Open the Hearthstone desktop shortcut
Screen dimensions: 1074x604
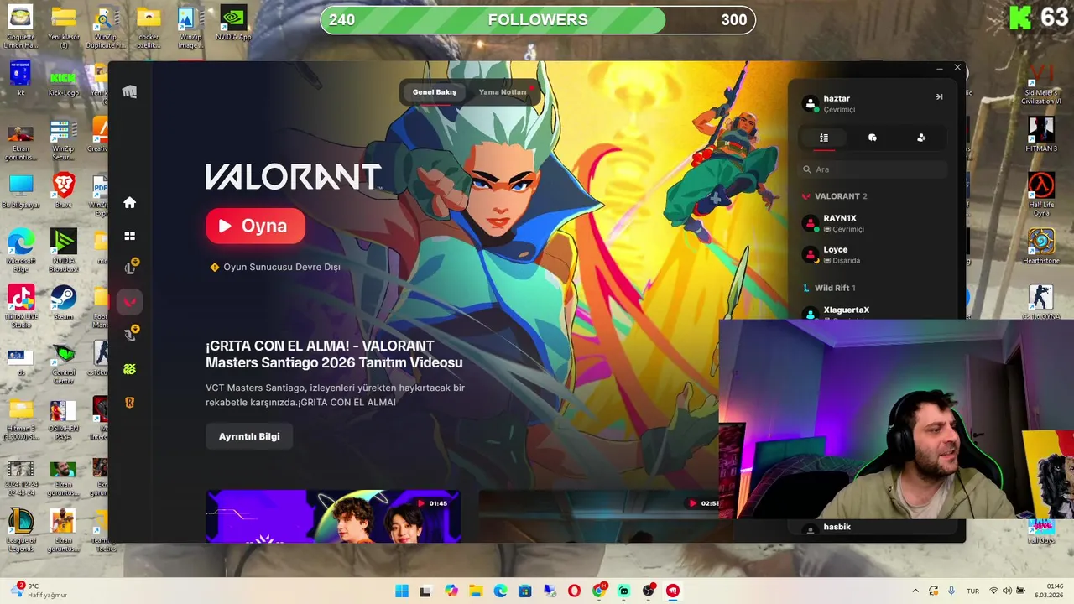click(1041, 247)
